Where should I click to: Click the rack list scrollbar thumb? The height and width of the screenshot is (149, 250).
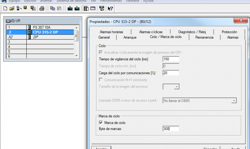point(77,36)
